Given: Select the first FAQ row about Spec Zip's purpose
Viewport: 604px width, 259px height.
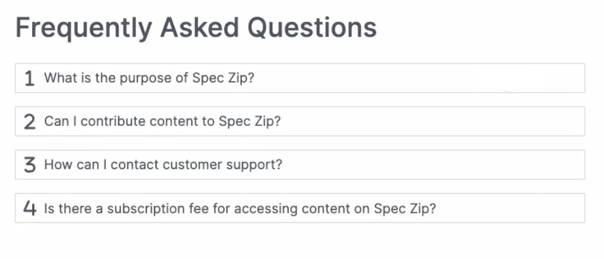Looking at the screenshot, I should coord(300,78).
